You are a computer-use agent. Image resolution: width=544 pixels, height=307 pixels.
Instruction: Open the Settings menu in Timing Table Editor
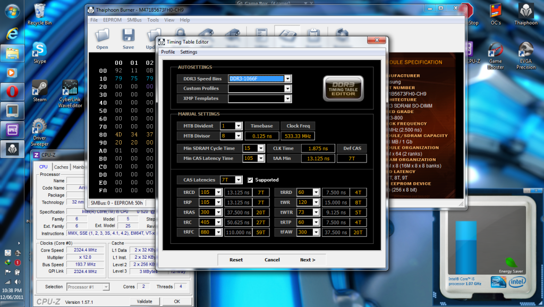click(189, 52)
